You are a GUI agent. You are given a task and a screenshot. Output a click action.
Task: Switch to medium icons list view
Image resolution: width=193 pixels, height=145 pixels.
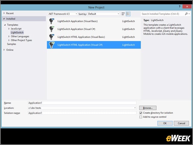tap(128, 14)
